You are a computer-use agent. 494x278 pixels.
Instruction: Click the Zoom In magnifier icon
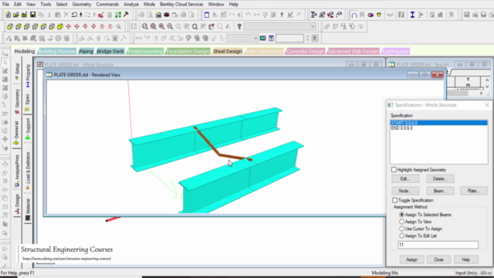pyautogui.click(x=161, y=26)
